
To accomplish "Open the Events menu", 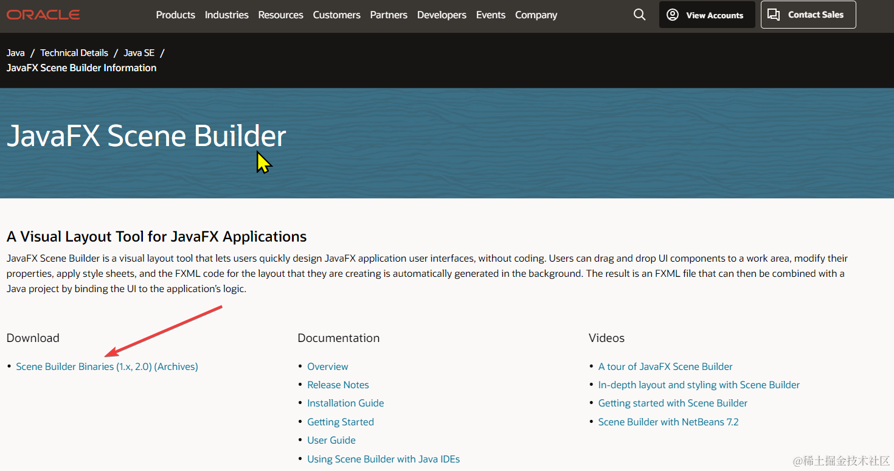I will pyautogui.click(x=491, y=15).
